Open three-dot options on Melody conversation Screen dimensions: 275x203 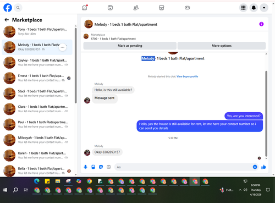[x=63, y=47]
